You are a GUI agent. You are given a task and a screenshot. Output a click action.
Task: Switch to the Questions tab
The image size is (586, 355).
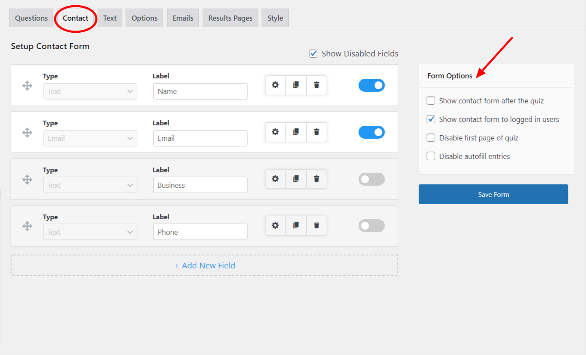click(x=31, y=18)
